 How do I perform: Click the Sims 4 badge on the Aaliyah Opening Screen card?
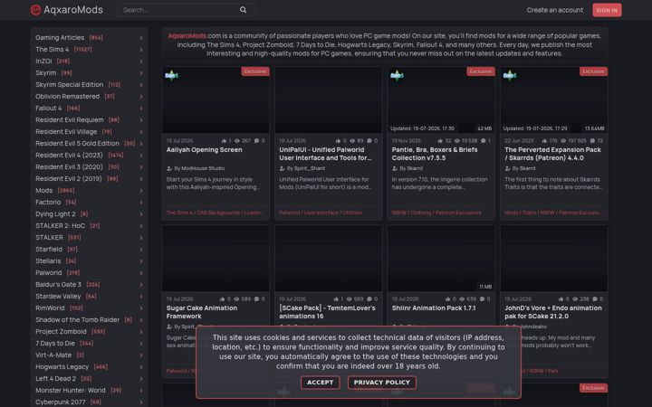(171, 75)
